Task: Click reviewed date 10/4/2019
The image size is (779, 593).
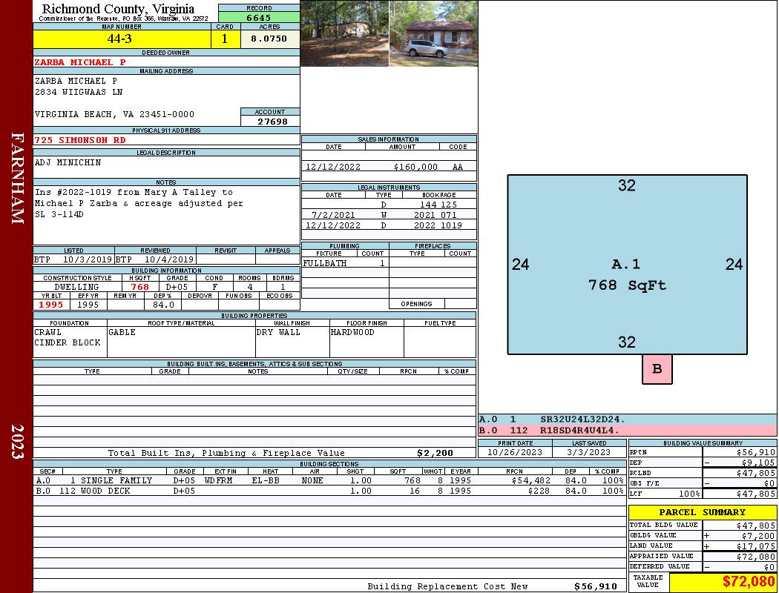Action: [x=169, y=259]
